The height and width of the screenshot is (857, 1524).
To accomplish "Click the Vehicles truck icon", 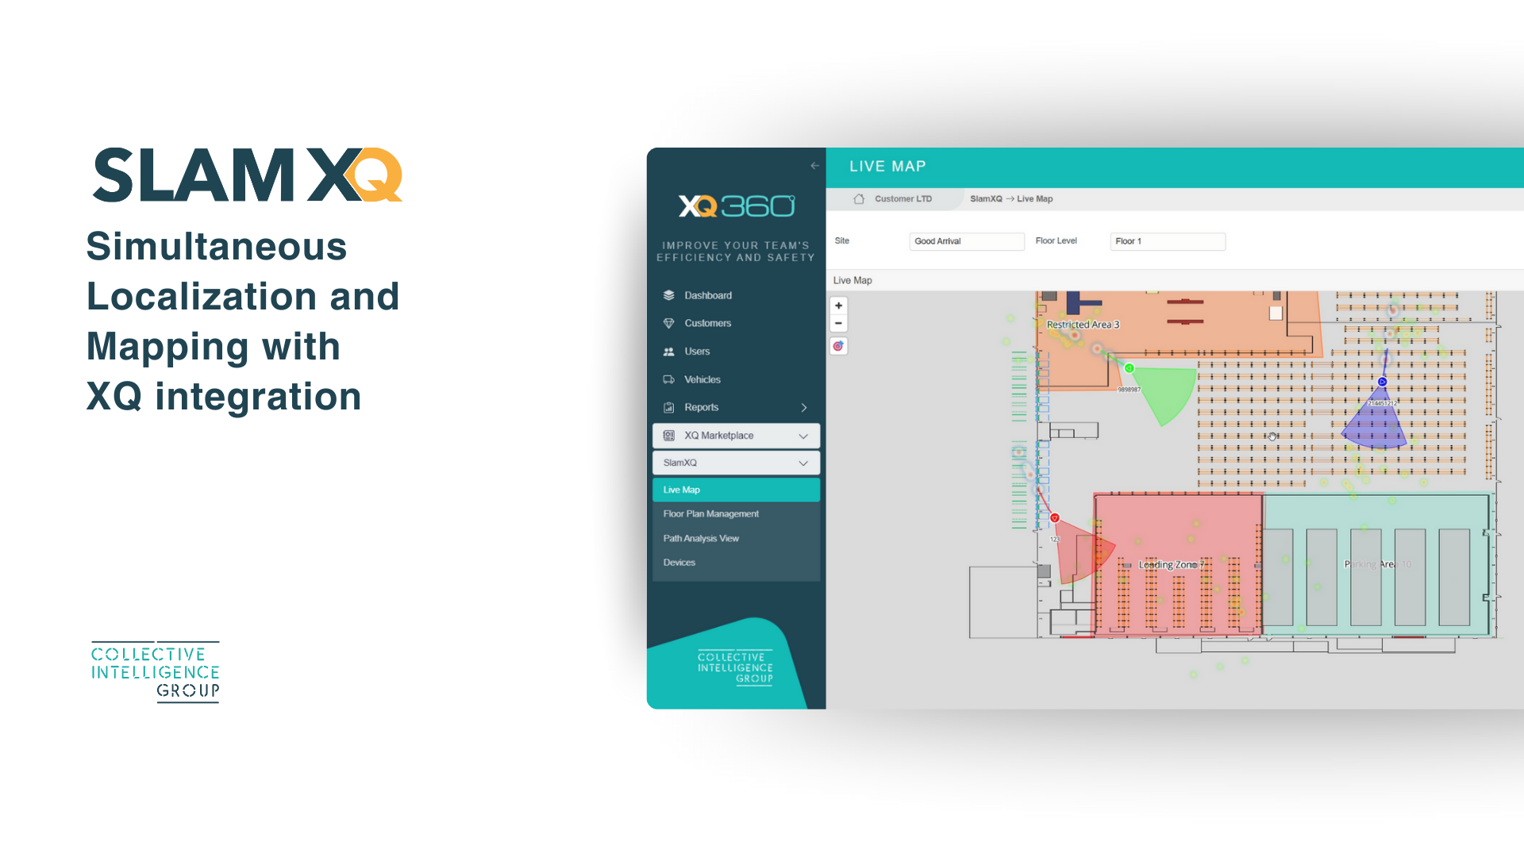I will [668, 379].
